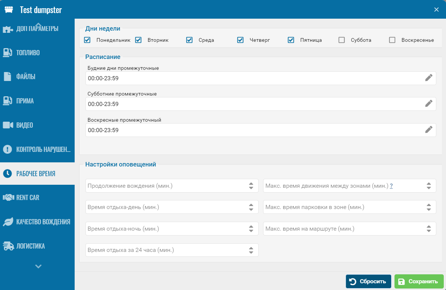
Task: Enable the Воскресенье checkbox
Action: 392,40
